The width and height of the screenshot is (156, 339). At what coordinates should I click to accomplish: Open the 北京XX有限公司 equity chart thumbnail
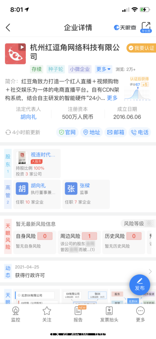[x=37, y=297]
